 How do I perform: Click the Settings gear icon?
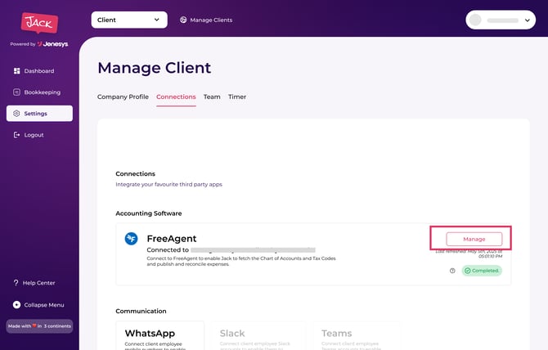coord(16,114)
